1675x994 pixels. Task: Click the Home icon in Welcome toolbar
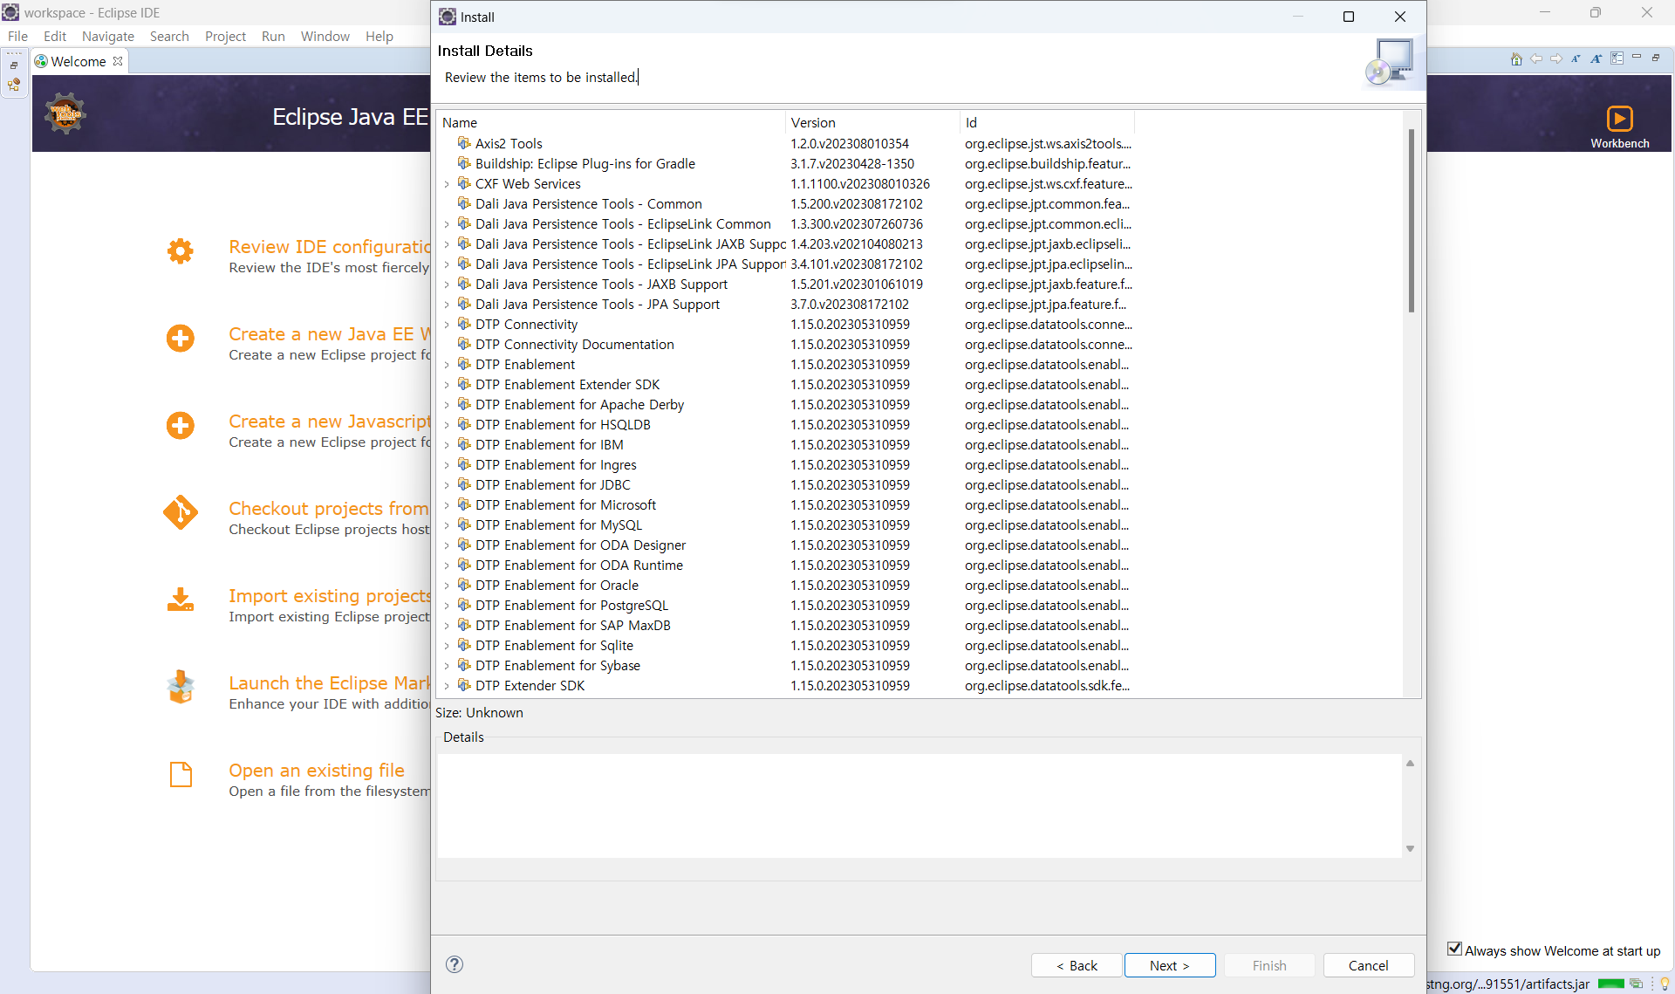1516,58
